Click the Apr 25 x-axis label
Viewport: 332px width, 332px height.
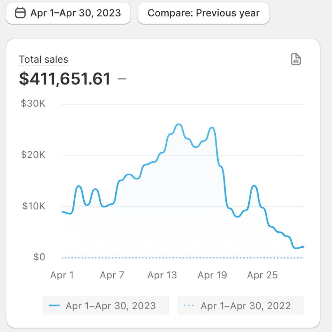click(262, 275)
